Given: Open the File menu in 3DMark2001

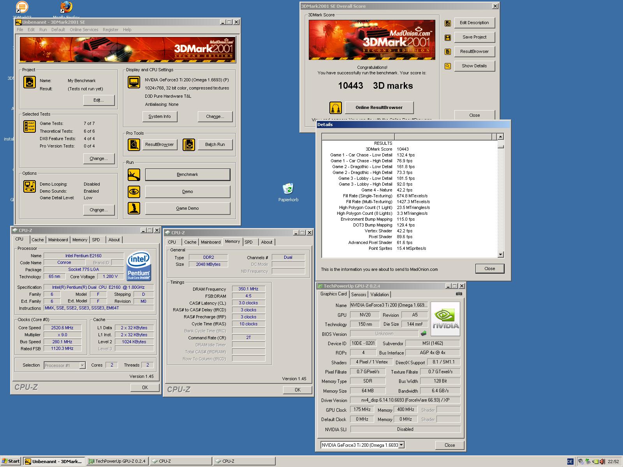Looking at the screenshot, I should click(x=20, y=30).
